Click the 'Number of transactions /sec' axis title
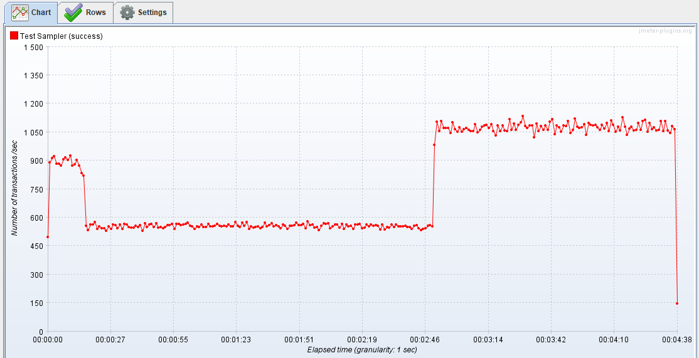 coord(14,188)
